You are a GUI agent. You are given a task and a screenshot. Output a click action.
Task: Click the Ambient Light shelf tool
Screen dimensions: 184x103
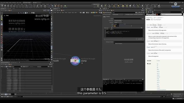[142, 6]
